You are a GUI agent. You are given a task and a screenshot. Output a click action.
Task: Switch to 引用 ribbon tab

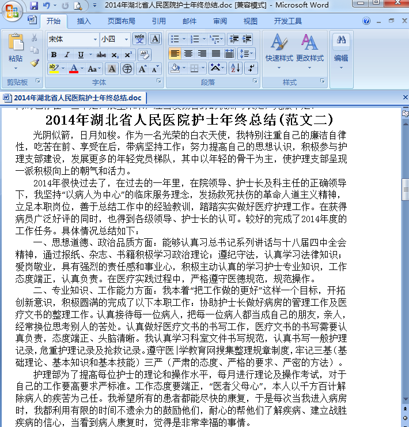click(x=159, y=21)
